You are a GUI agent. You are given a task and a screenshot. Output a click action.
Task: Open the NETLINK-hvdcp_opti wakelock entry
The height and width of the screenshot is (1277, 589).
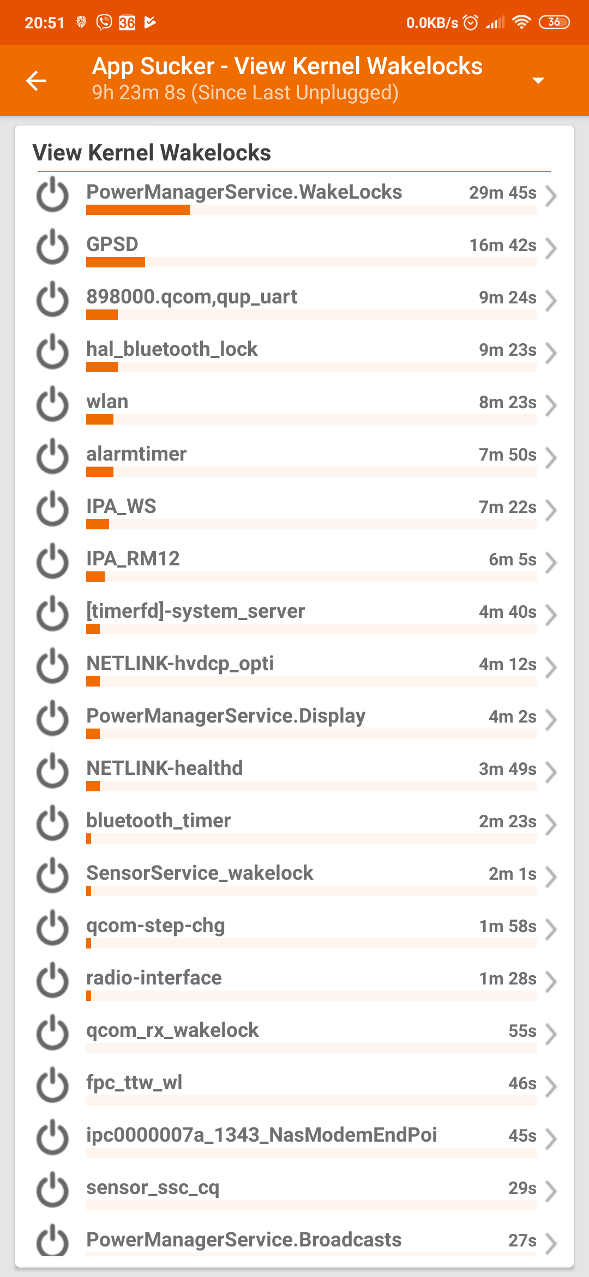[x=294, y=667]
